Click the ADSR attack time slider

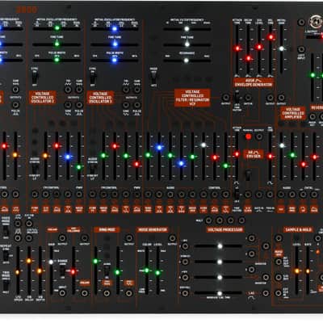pos(237,50)
